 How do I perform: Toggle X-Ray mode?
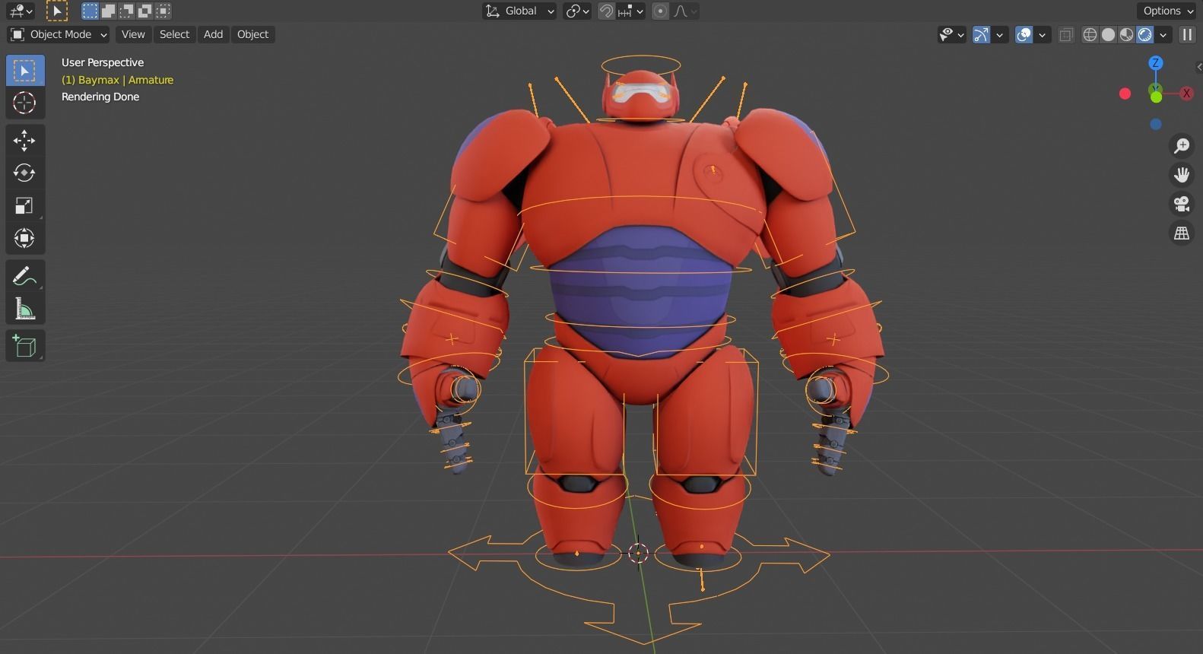(x=1066, y=34)
